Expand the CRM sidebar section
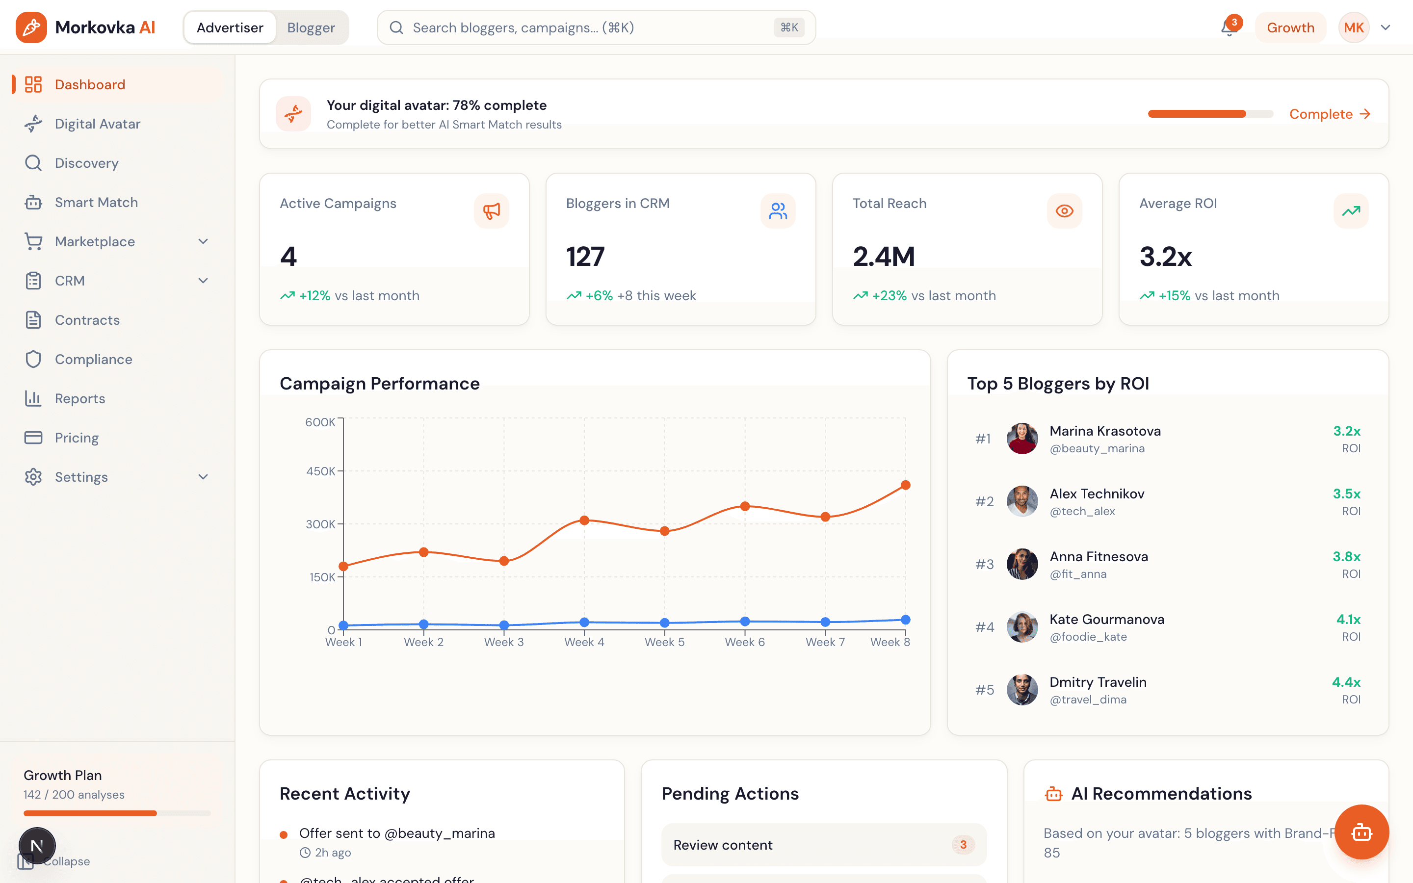The image size is (1413, 883). [x=203, y=280]
